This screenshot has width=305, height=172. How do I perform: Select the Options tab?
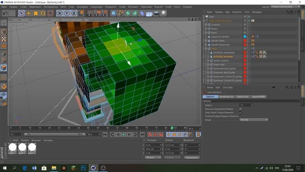point(211,97)
